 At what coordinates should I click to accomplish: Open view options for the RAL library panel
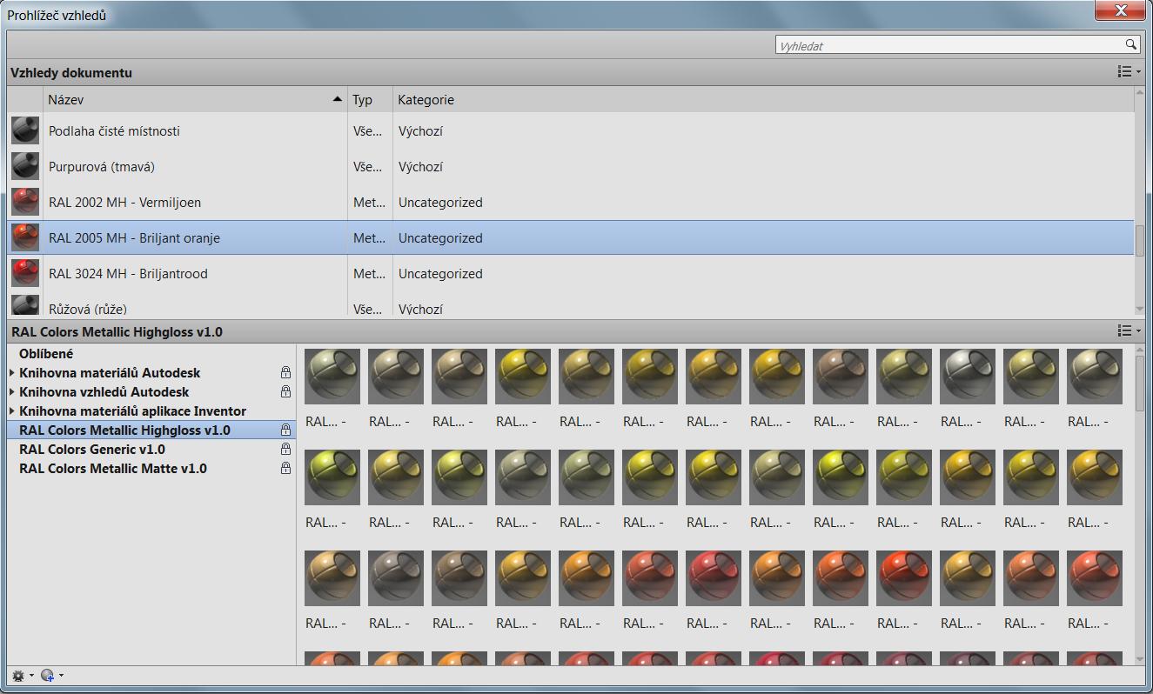[x=1129, y=330]
